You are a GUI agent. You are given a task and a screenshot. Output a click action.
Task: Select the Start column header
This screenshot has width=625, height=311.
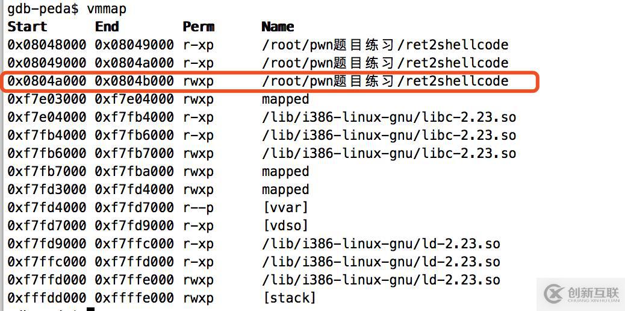(28, 27)
